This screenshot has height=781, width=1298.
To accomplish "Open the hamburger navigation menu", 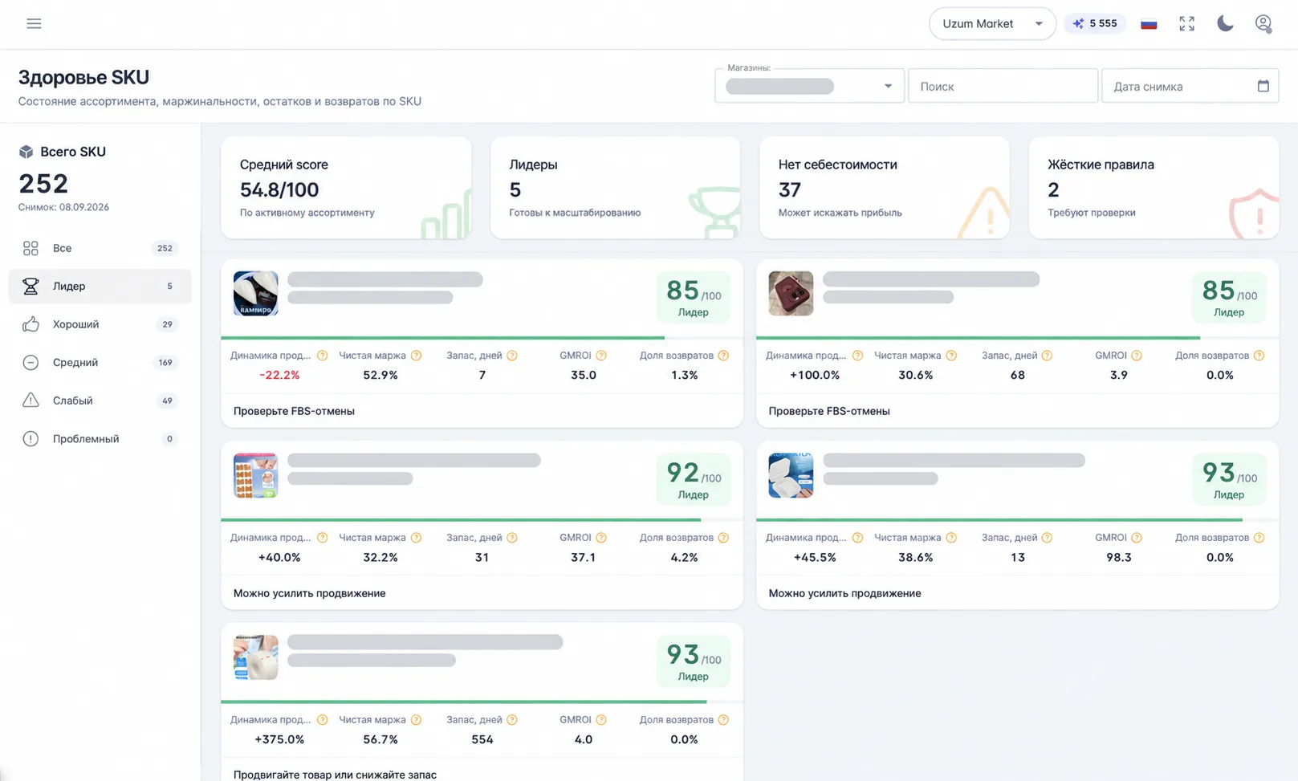I will tap(34, 23).
